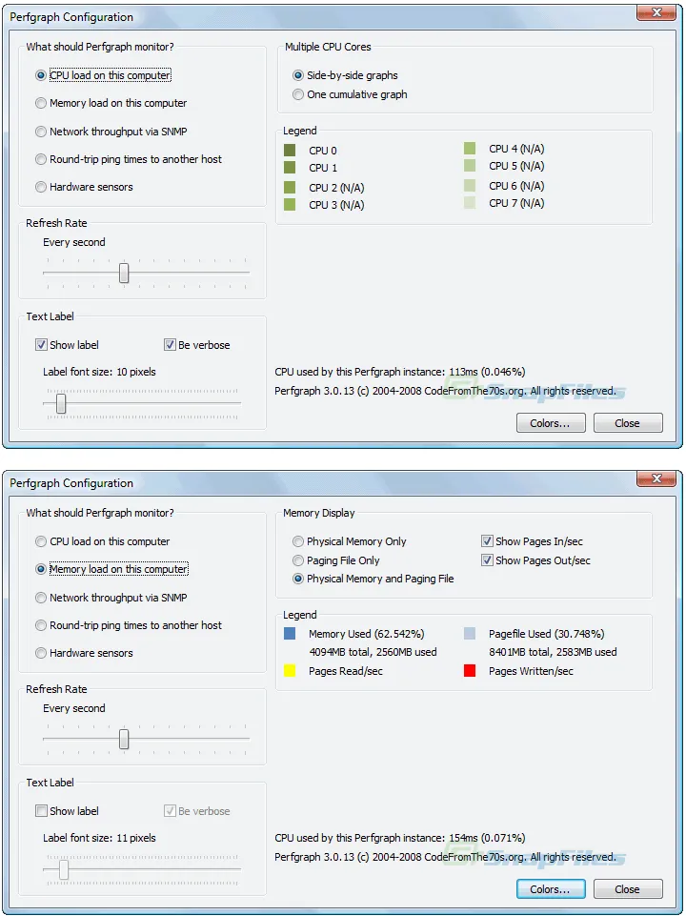Click '4094MB total, 2560MB used' text

click(x=373, y=652)
